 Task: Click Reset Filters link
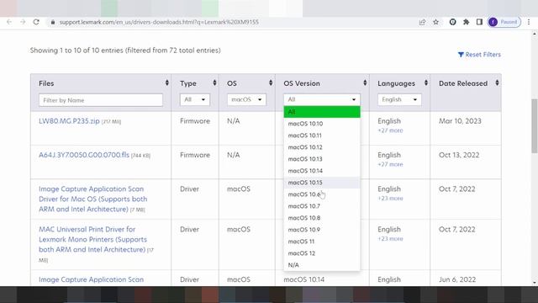[479, 55]
